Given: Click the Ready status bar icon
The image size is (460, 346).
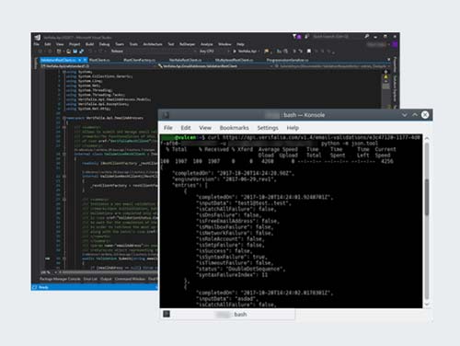Looking at the screenshot, I should point(35,287).
